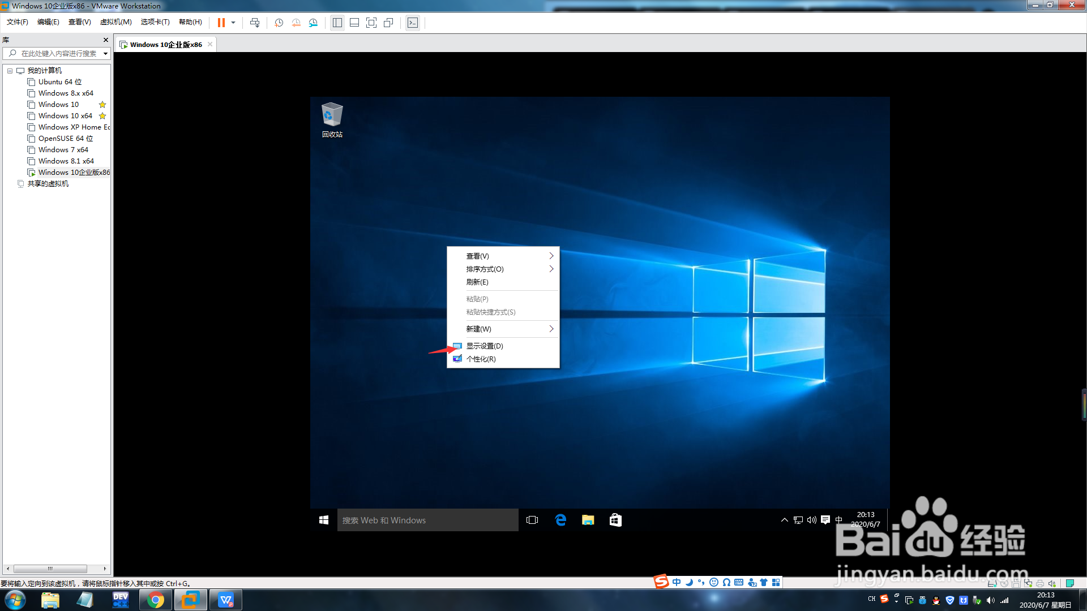Viewport: 1087px width, 611px height.
Task: Open the 选项卡(T) menu
Action: [155, 22]
